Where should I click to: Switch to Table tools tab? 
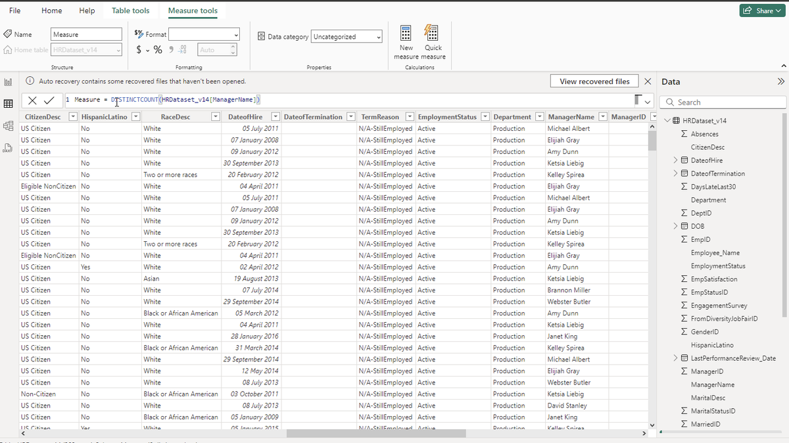point(130,11)
